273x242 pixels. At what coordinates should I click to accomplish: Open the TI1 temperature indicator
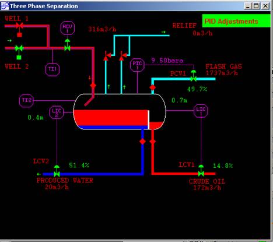(x=52, y=69)
